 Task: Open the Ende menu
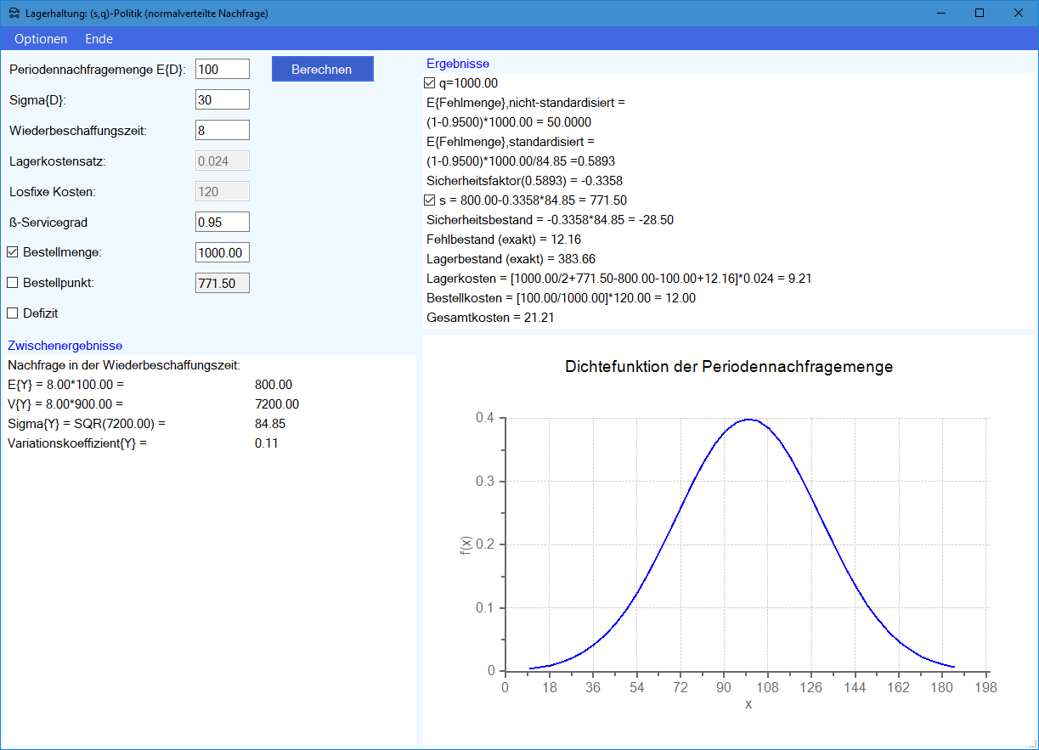(x=99, y=39)
